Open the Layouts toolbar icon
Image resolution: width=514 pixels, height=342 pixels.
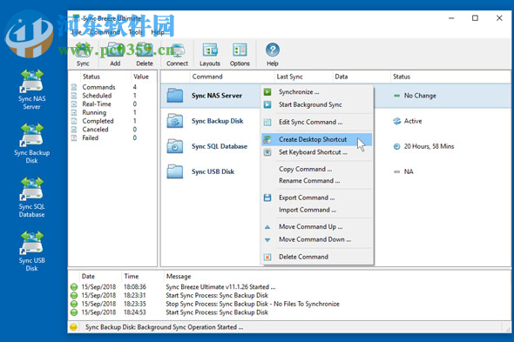pyautogui.click(x=210, y=50)
